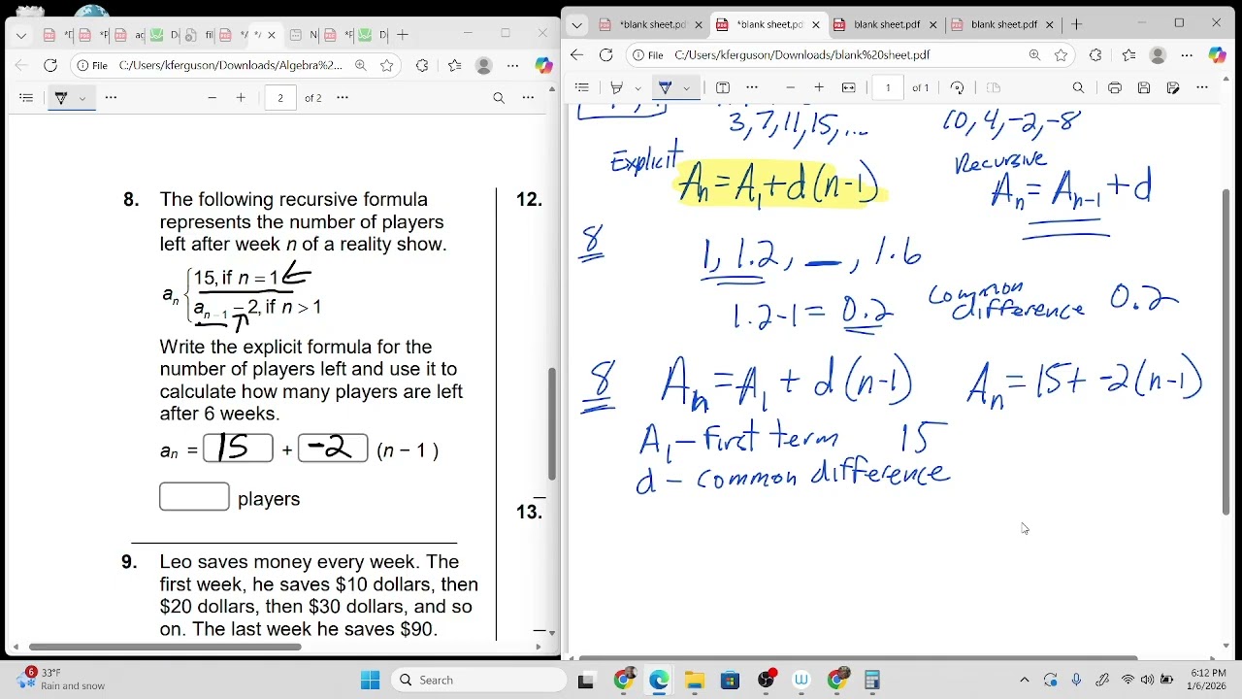This screenshot has width=1242, height=699.
Task: Click the empty players answer box
Action: pos(194,497)
